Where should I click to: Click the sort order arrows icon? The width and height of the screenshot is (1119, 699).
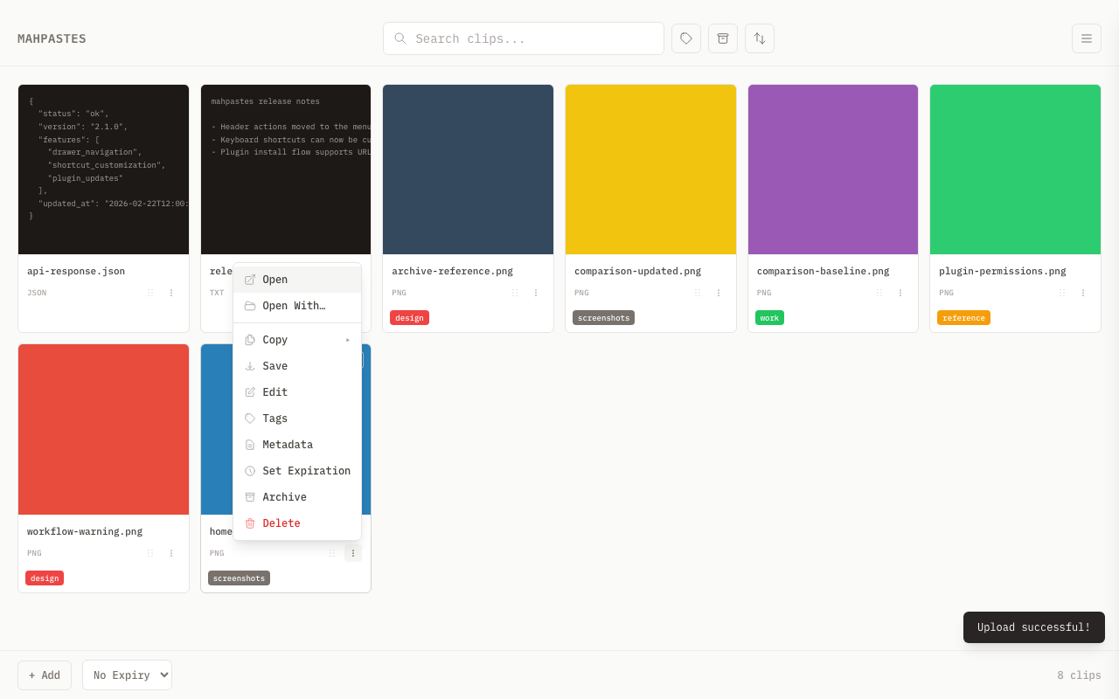click(x=760, y=38)
